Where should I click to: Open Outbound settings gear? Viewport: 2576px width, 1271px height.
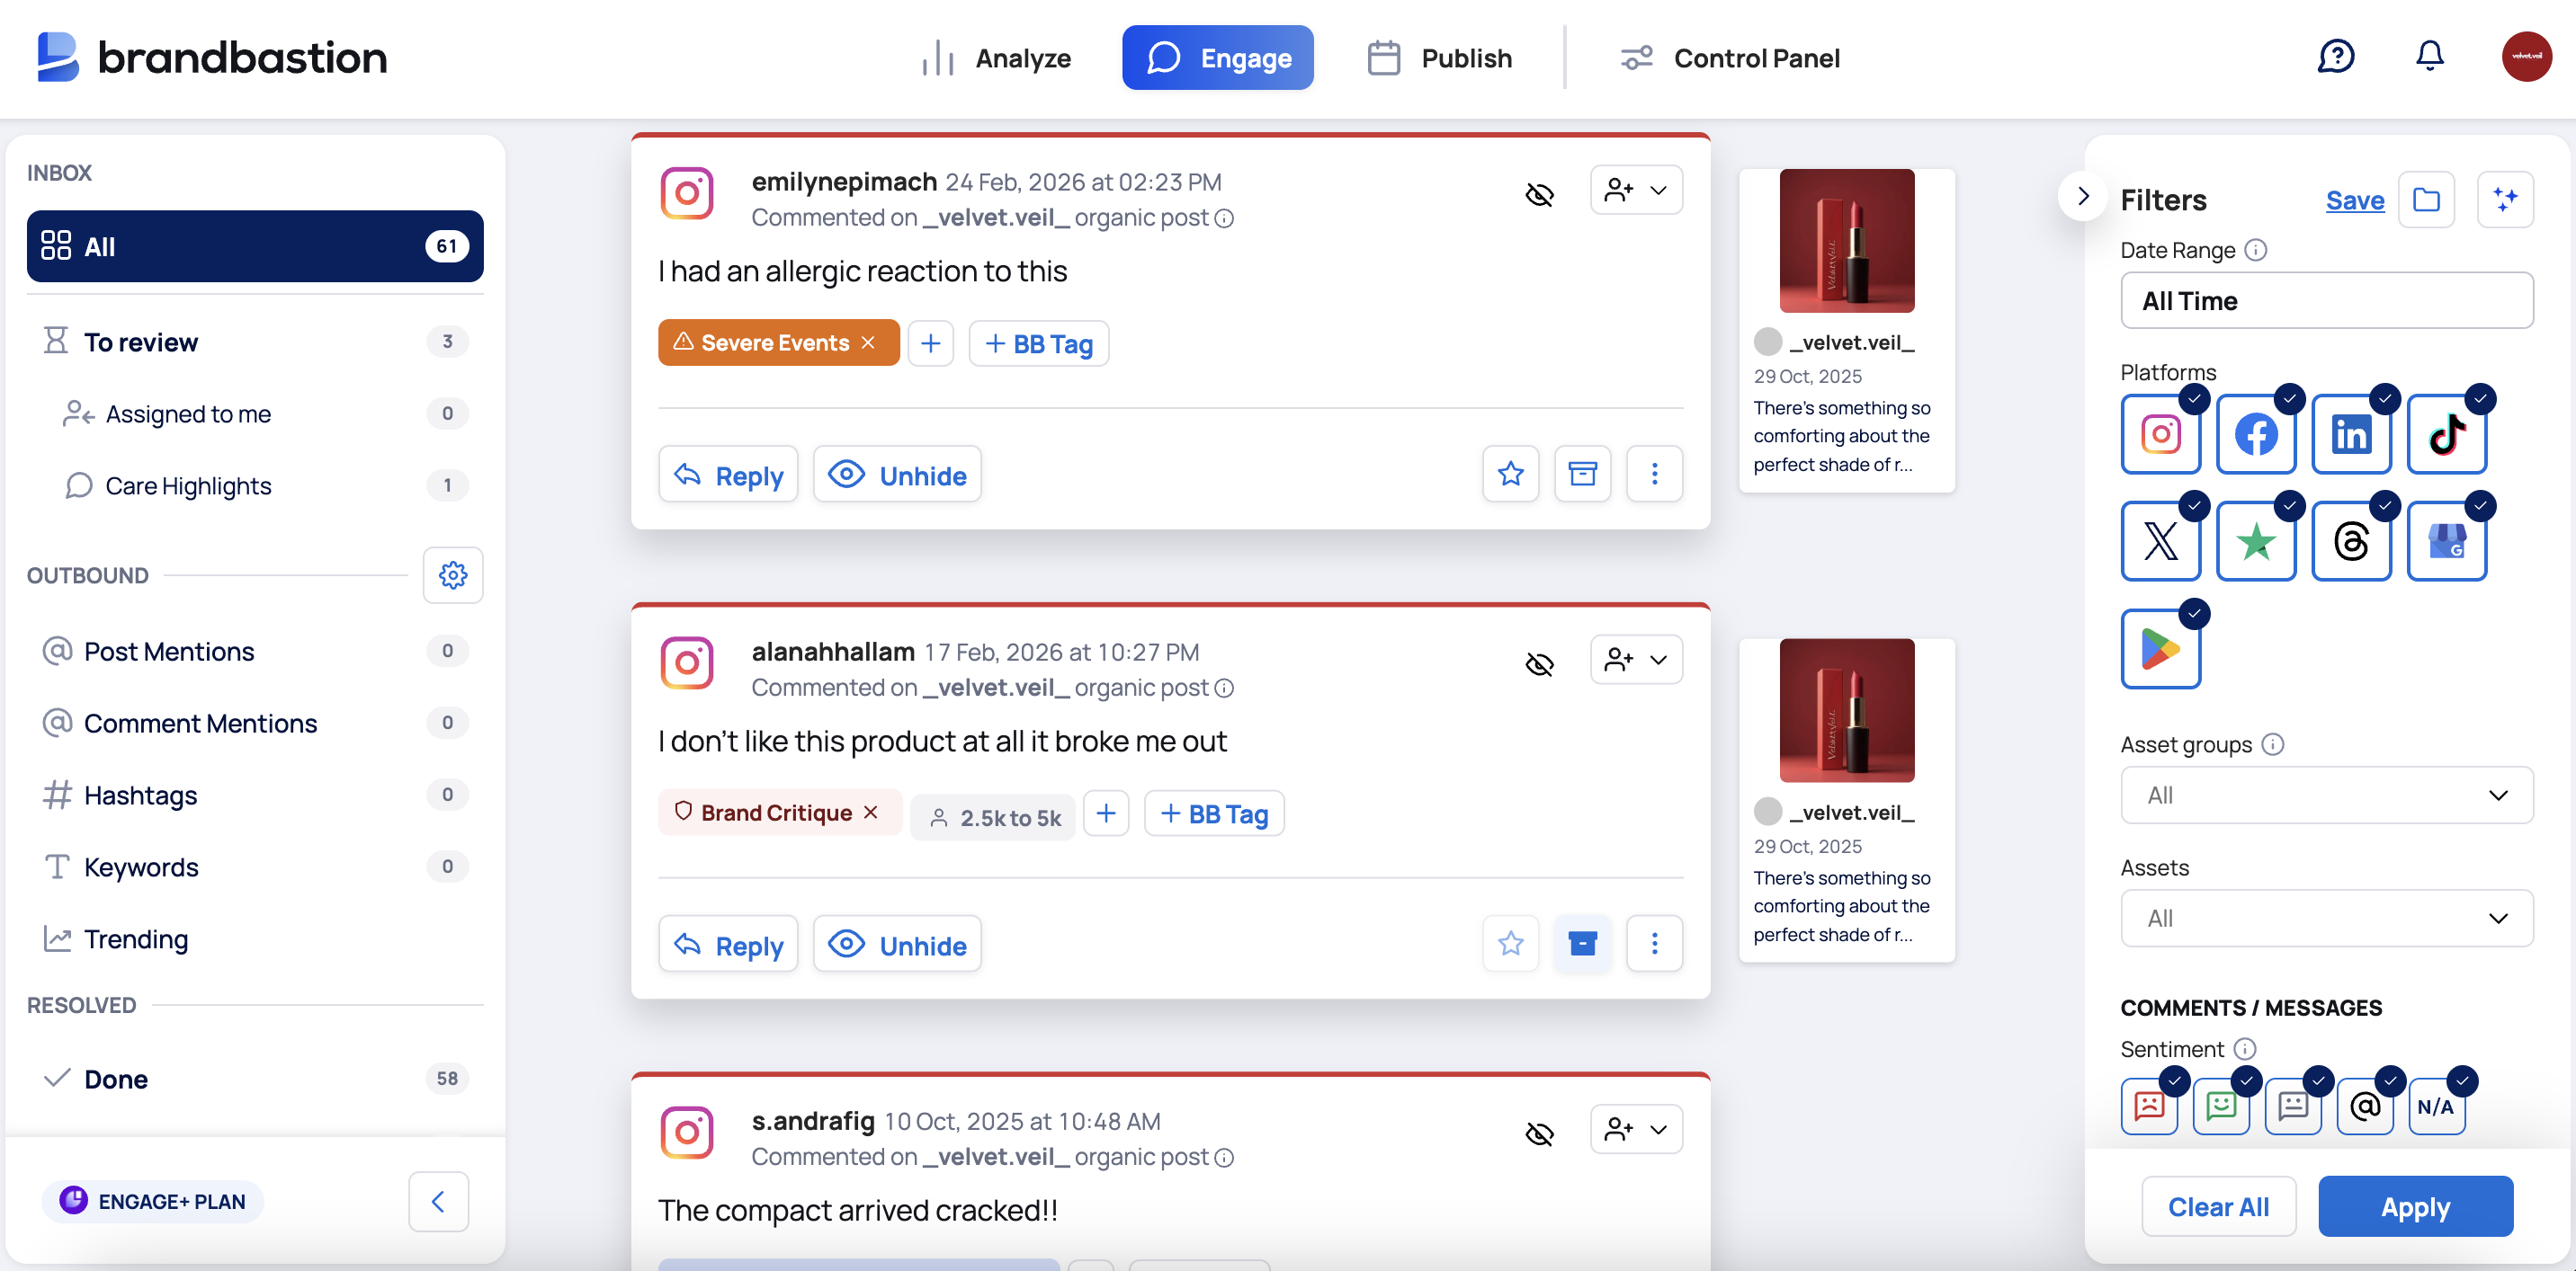tap(453, 574)
